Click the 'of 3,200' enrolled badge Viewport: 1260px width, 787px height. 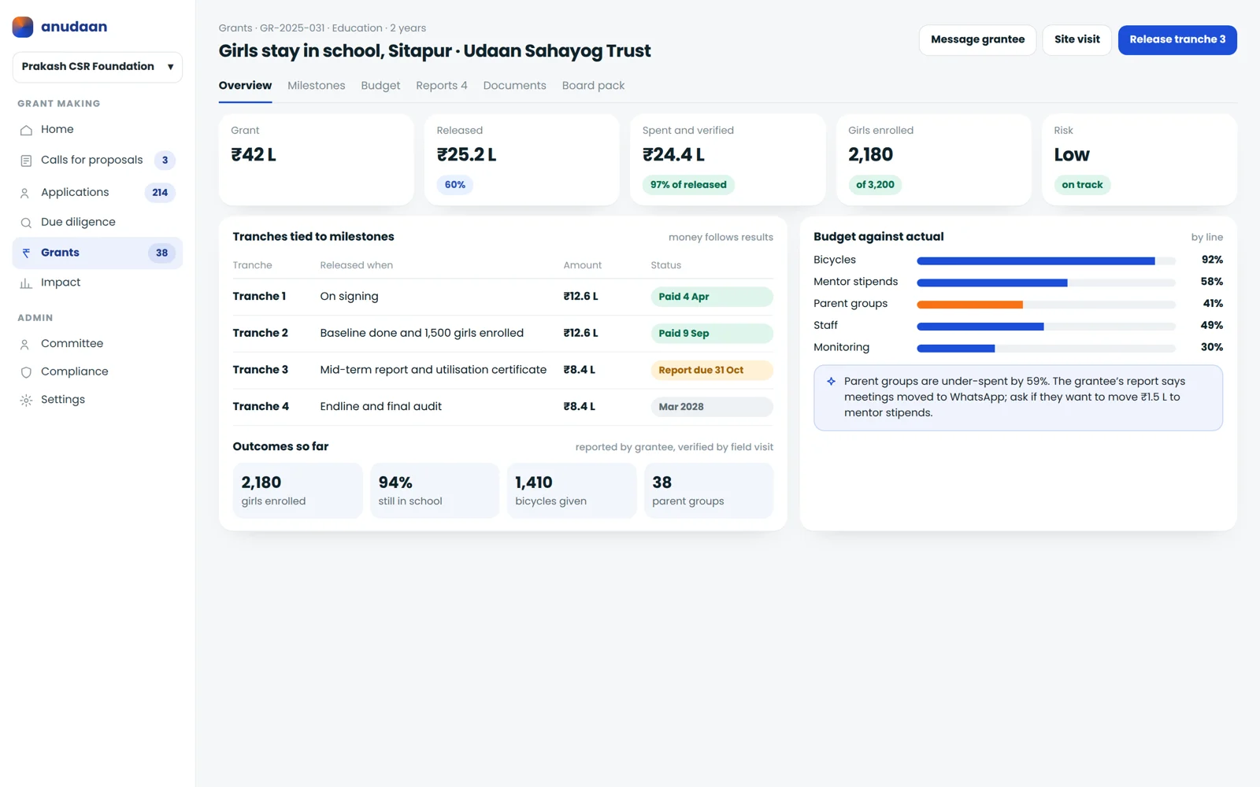(875, 185)
